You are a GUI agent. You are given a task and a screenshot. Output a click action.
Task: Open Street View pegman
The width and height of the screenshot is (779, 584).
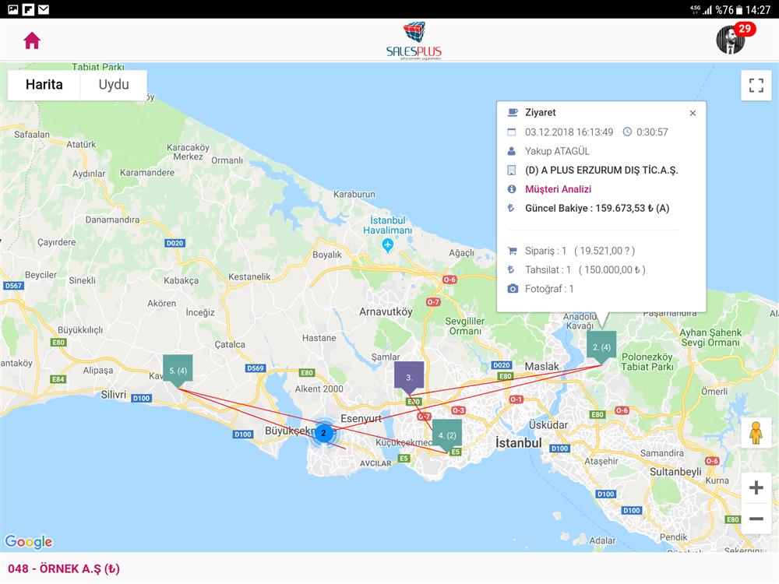[756, 433]
